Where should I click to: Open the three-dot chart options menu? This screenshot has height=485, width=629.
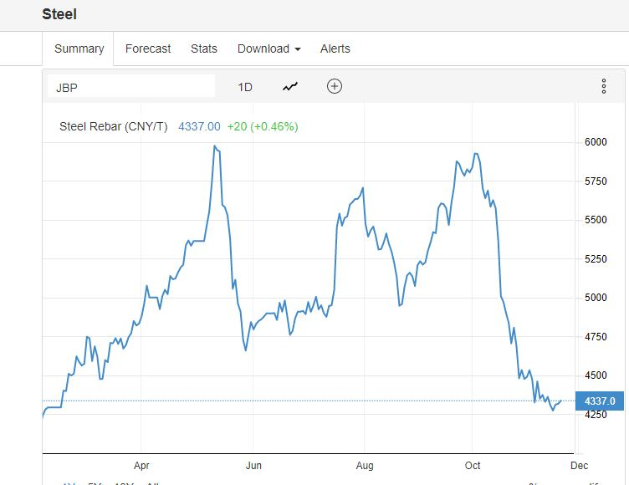tap(604, 86)
